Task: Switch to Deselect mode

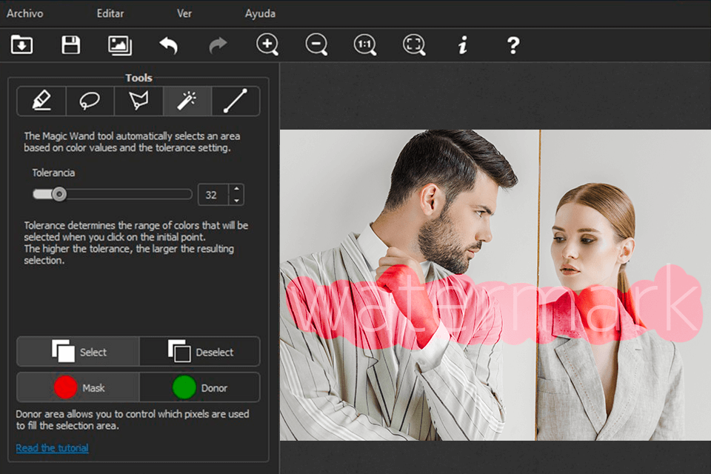Action: [x=199, y=352]
